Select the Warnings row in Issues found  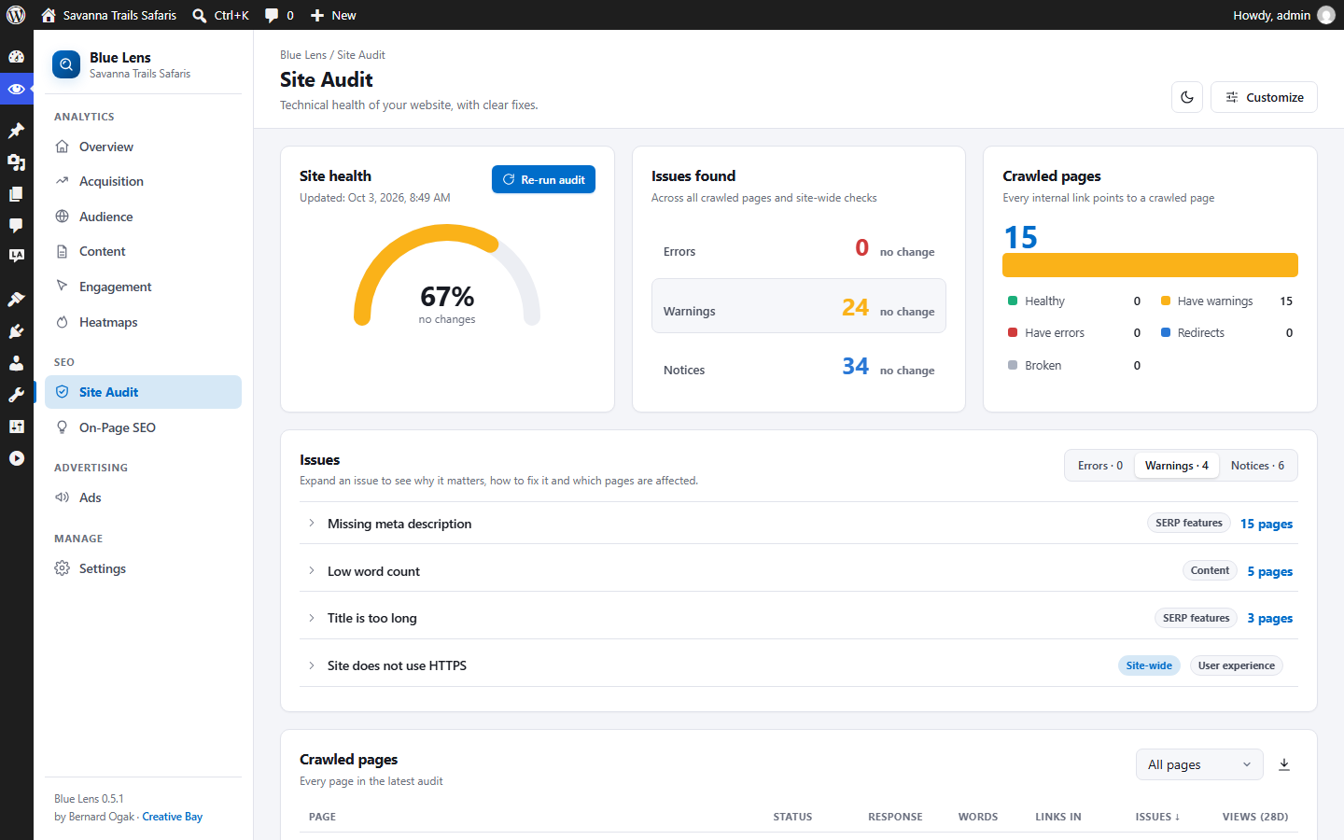[x=799, y=306]
